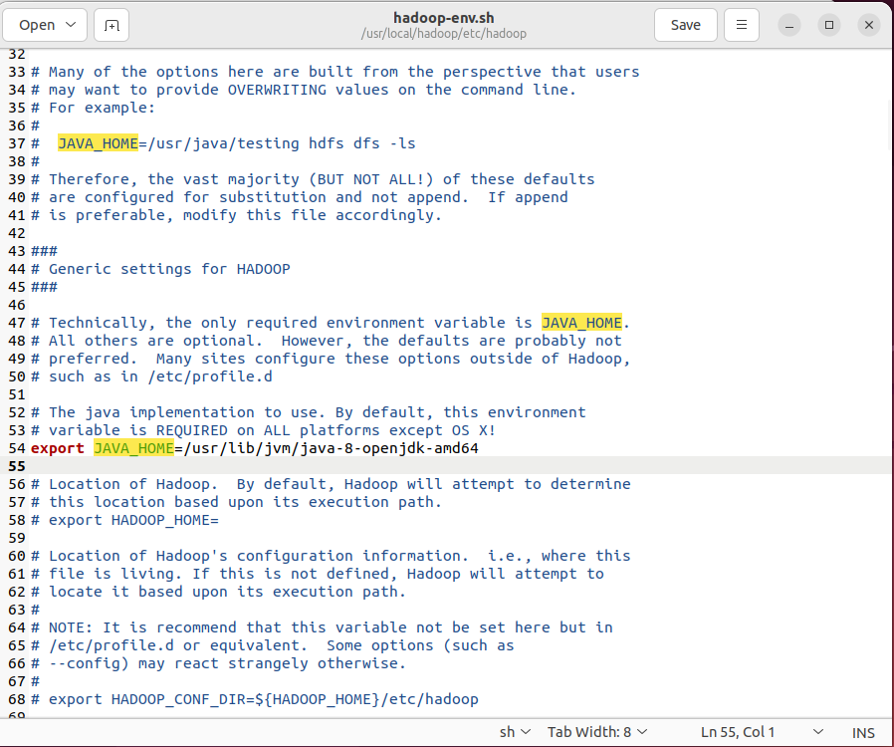Click '# export HADOOP_HOME=' on line 58
This screenshot has height=747, width=894.
(x=124, y=520)
